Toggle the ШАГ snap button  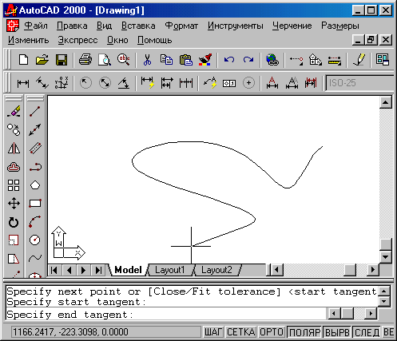213,332
